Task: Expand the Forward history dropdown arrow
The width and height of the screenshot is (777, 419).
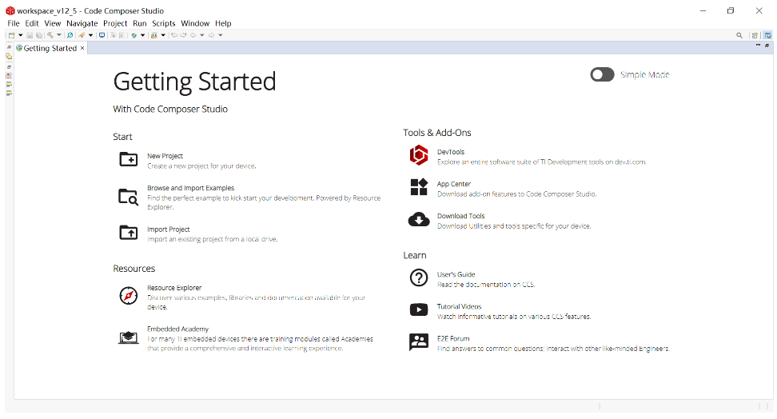Action: [221, 35]
